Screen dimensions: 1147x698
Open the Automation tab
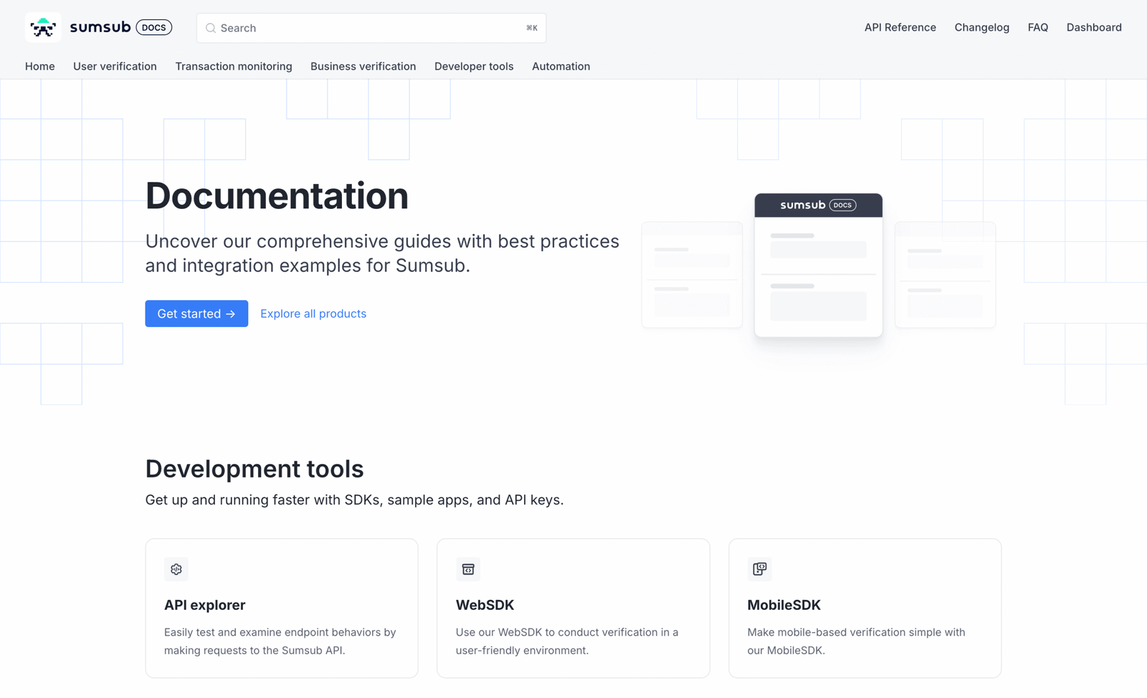point(561,67)
